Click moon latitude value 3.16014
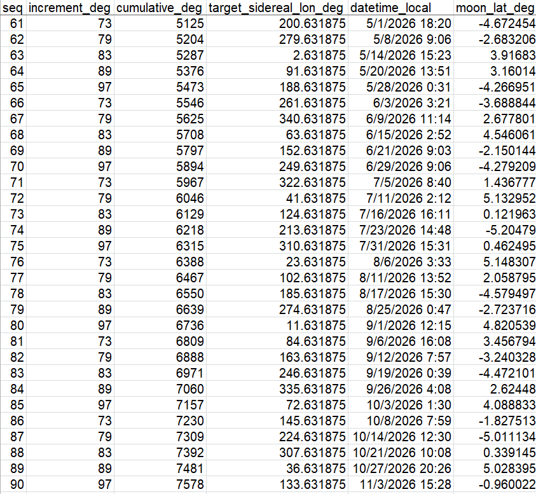The width and height of the screenshot is (536, 494). (x=495, y=71)
